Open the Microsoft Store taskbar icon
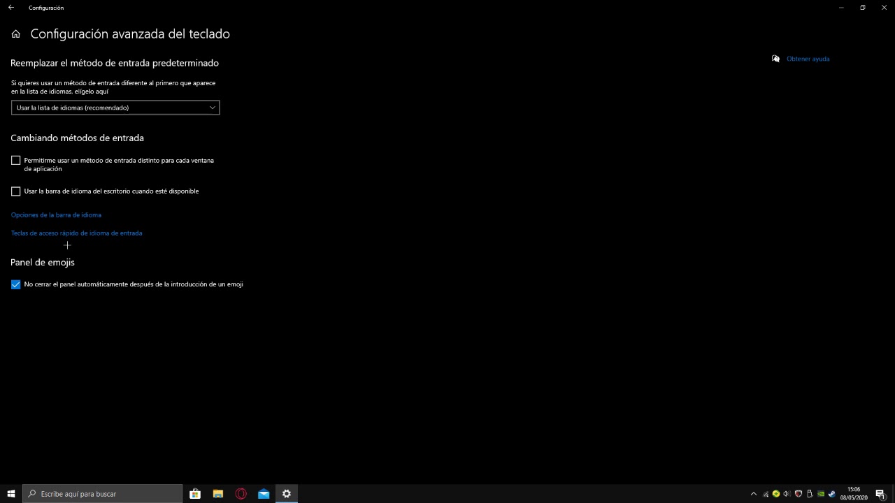This screenshot has height=503, width=895. pyautogui.click(x=195, y=494)
